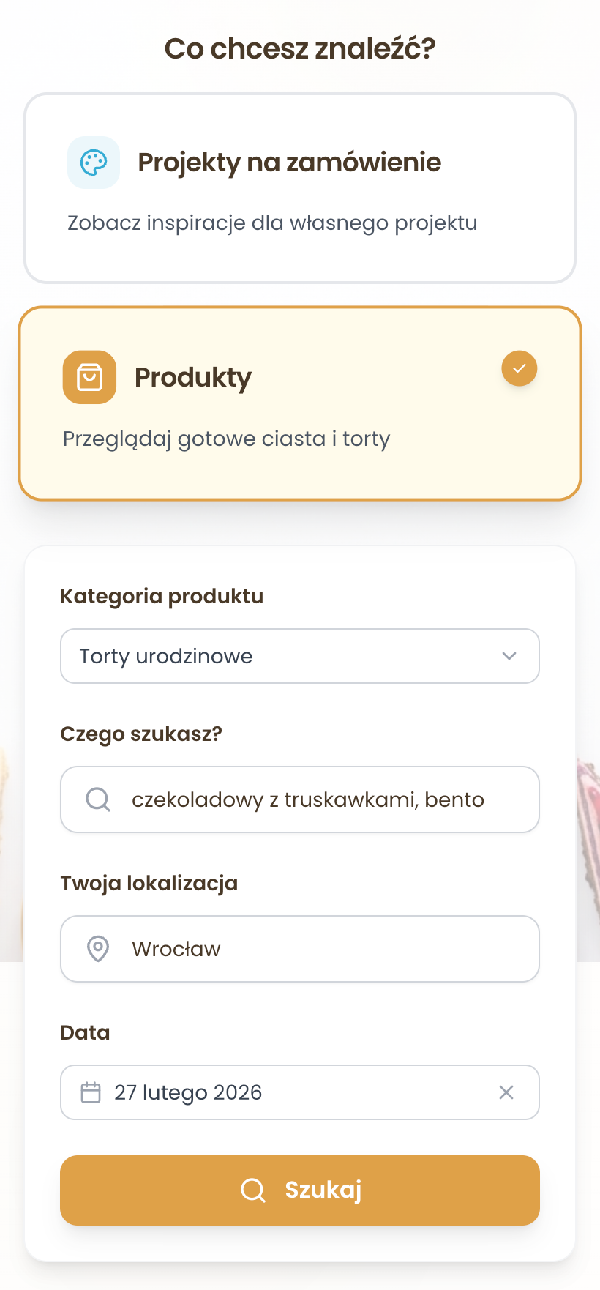Click the calendar icon in Data field

click(x=91, y=1092)
